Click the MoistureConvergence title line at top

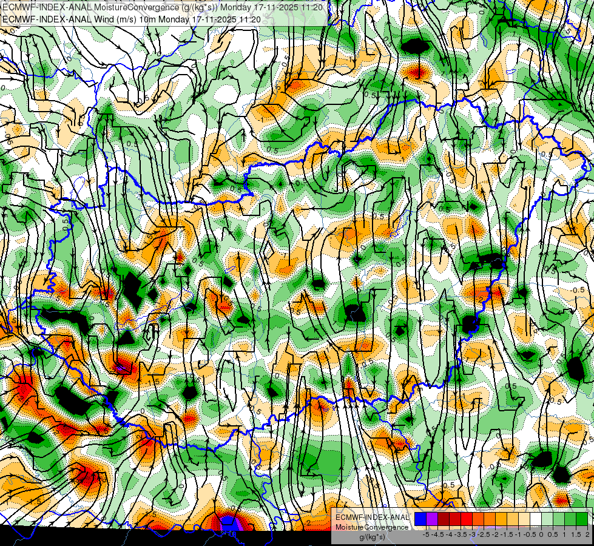click(163, 7)
